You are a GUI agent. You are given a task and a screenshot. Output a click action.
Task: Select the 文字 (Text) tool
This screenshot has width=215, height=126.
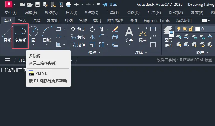[129, 34]
